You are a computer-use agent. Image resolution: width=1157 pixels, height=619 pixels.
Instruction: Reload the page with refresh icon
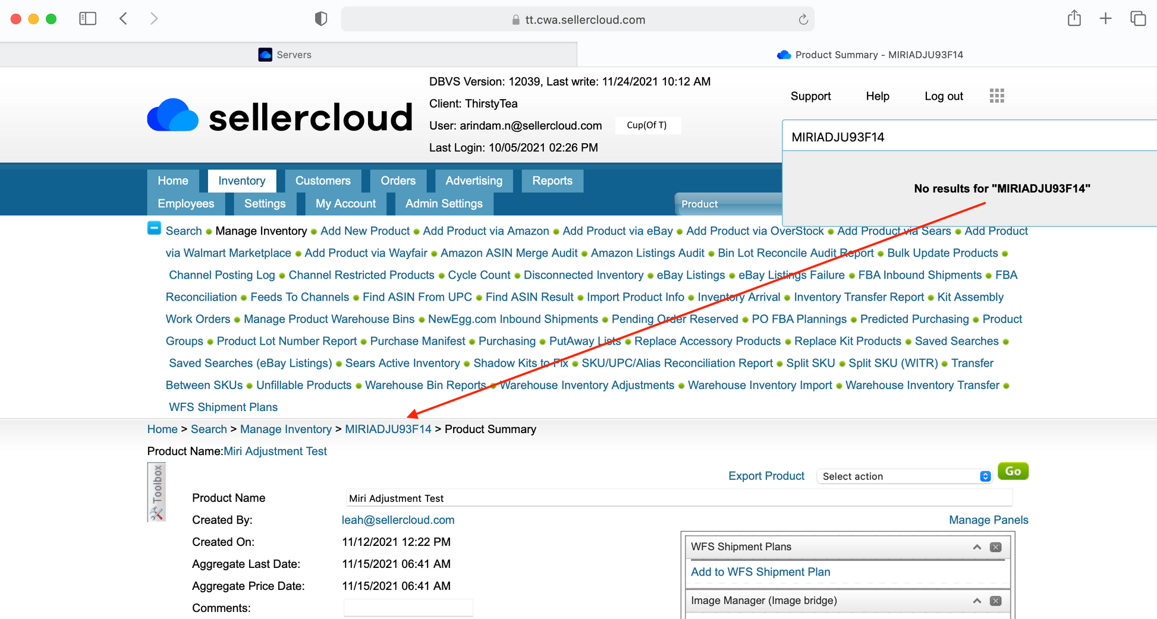[803, 20]
